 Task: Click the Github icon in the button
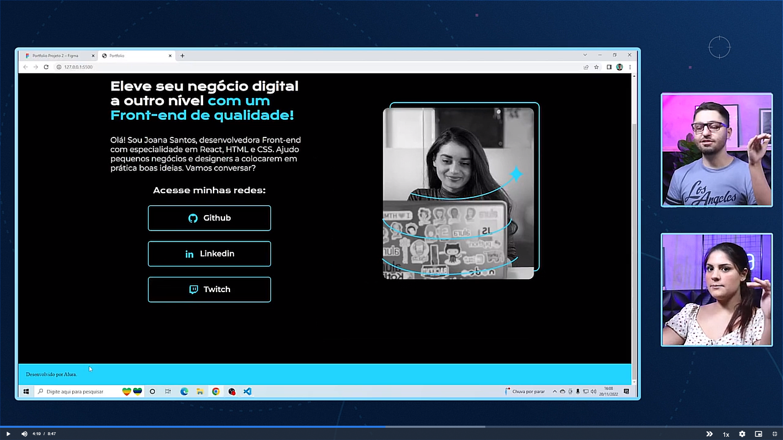click(x=192, y=218)
